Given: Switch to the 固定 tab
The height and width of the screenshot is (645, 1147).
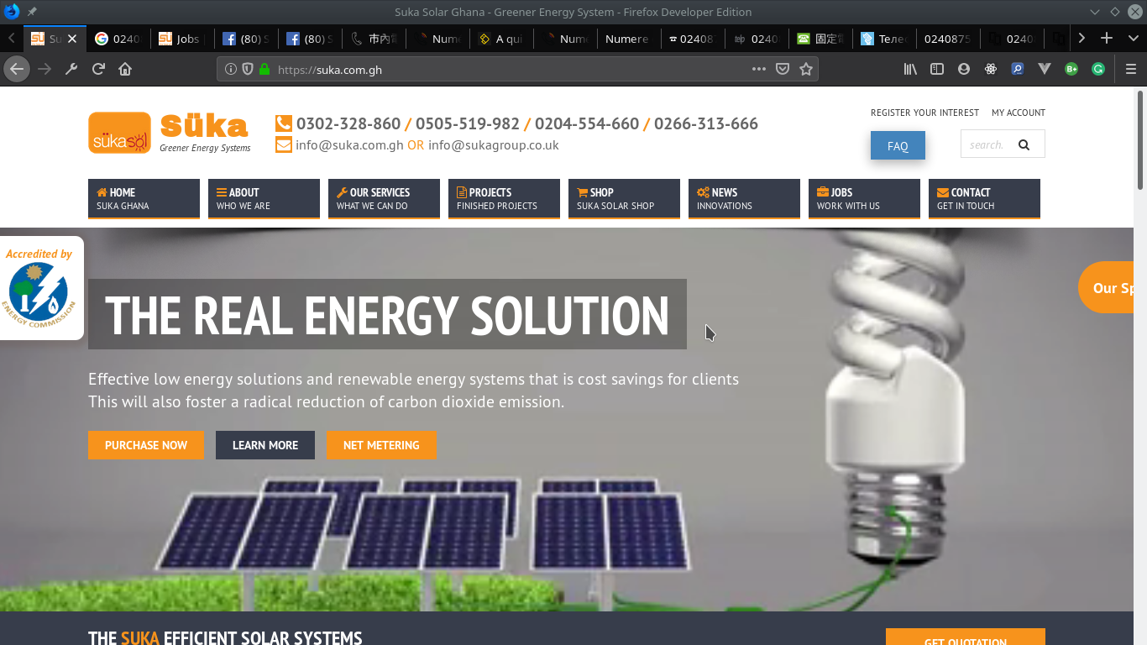Looking at the screenshot, I should click(820, 39).
